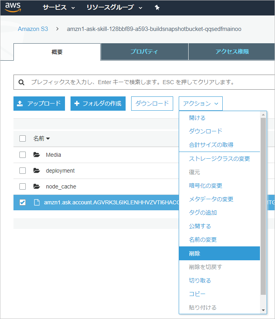Click the pushpin shortcut icon in navbar
This screenshot has width=275, height=319.
[x=157, y=8]
